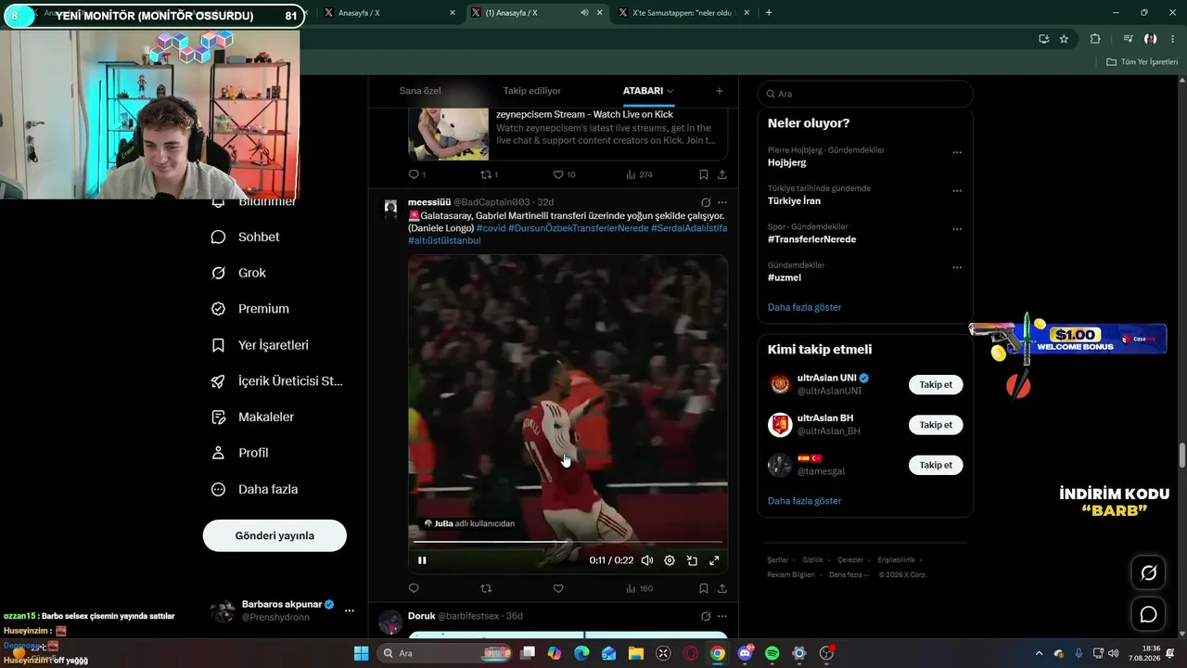The width and height of the screenshot is (1187, 668).
Task: Expand the video to fullscreen
Action: pyautogui.click(x=714, y=560)
